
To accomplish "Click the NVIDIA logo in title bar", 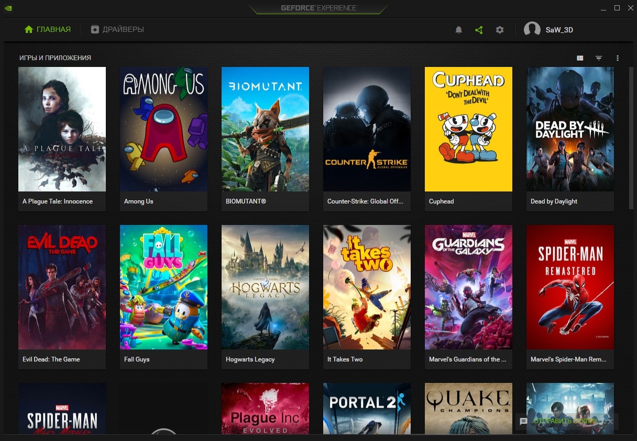I will 8,8.
